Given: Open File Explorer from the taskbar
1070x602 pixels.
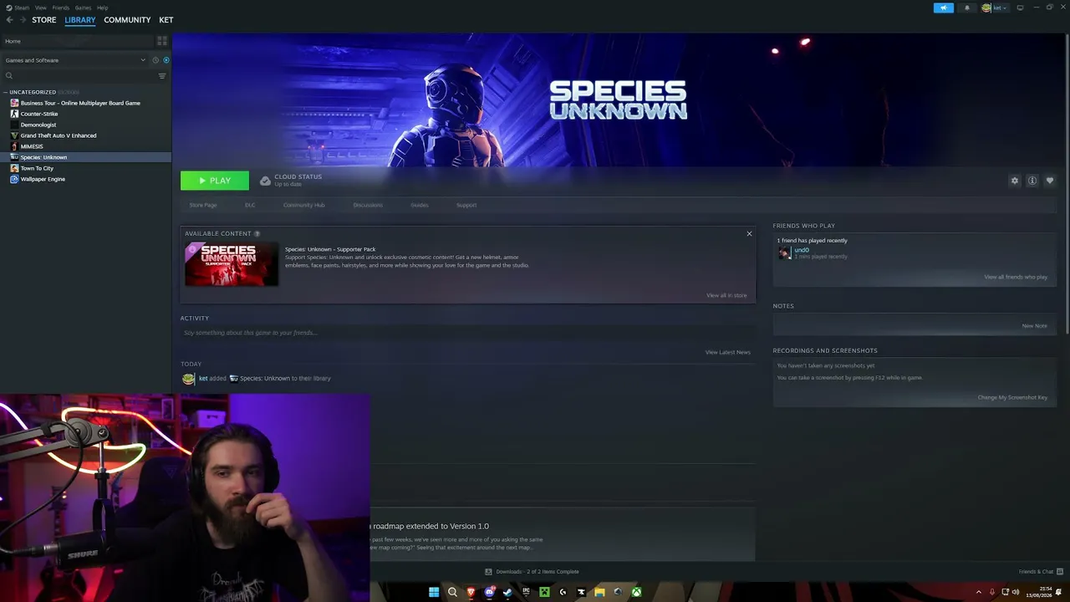Looking at the screenshot, I should tap(599, 592).
